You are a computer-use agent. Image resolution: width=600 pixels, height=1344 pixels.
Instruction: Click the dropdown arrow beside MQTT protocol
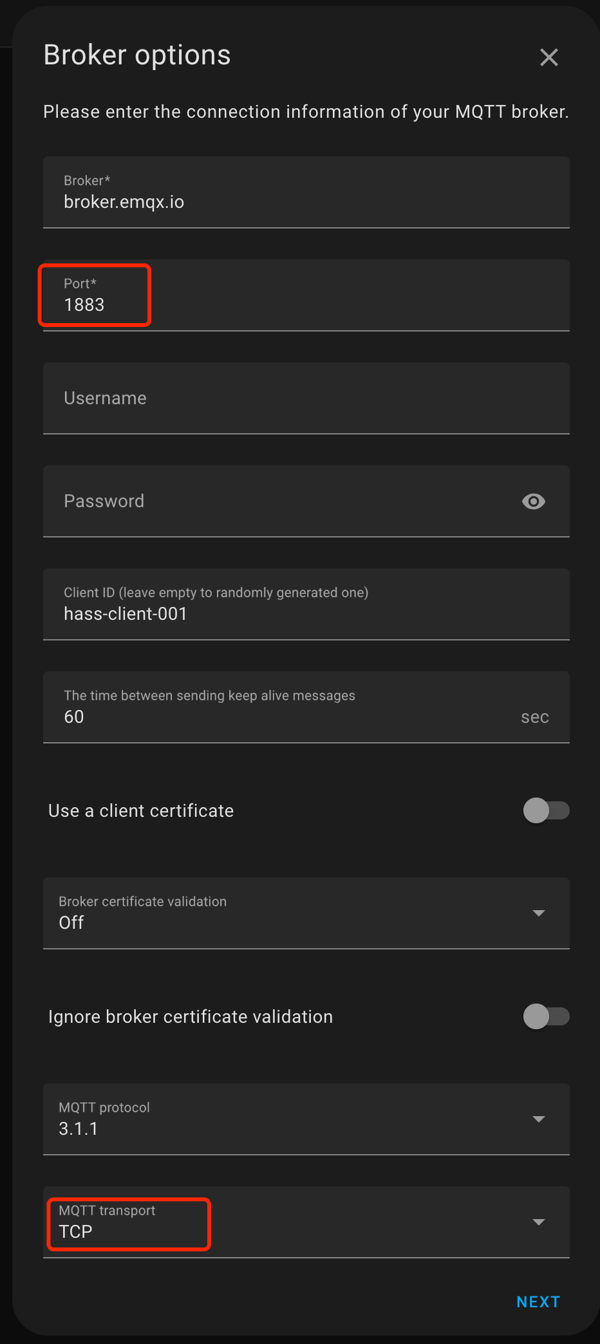point(539,1119)
